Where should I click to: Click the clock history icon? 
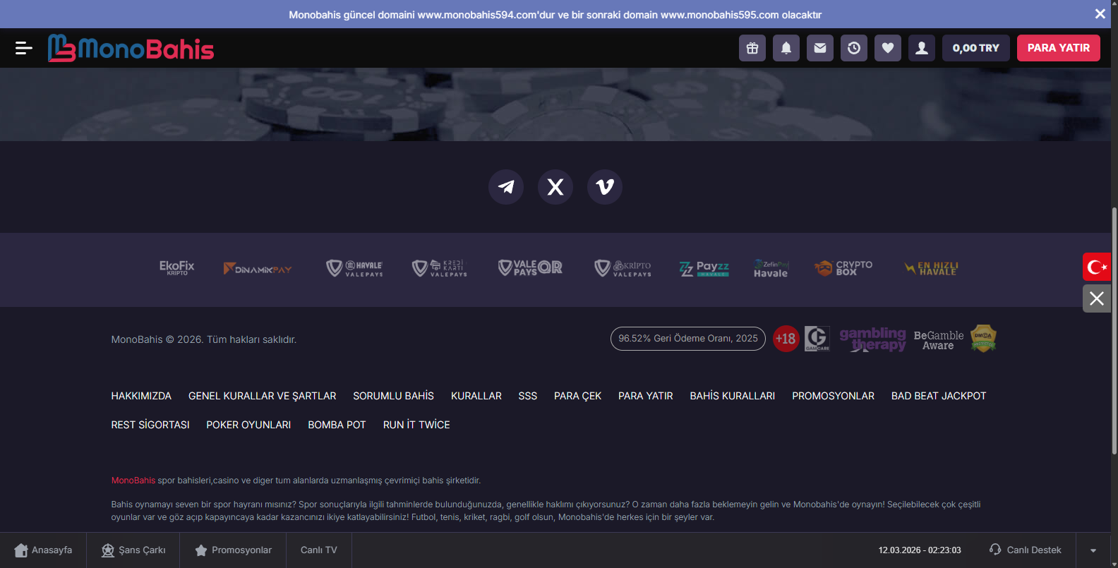point(854,48)
